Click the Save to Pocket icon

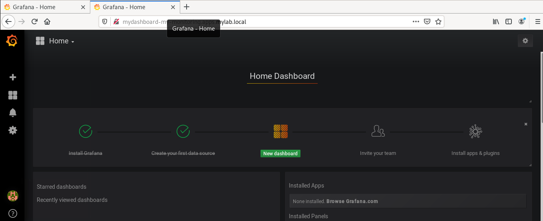pos(427,22)
